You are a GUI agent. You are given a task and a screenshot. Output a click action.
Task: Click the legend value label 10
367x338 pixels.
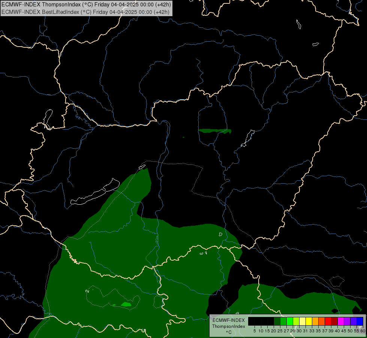(261, 331)
